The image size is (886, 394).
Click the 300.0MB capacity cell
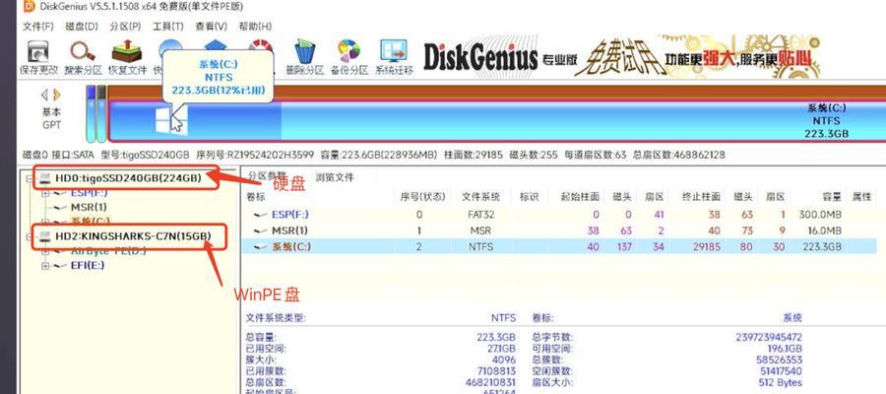[x=820, y=215]
